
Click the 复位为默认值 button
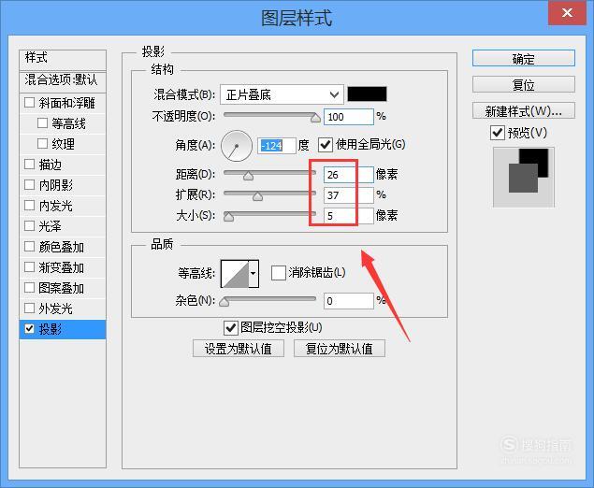pyautogui.click(x=340, y=349)
